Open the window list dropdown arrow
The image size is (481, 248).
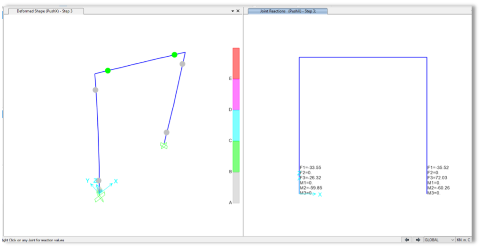[x=233, y=11]
